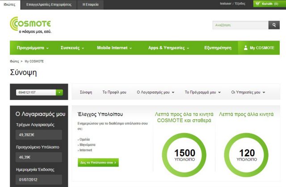
Task: Expand Οι Υπηρεσίες μου submenu
Action: point(248,92)
